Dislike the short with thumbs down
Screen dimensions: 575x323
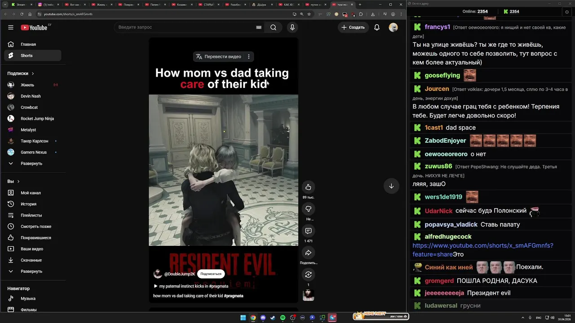[x=308, y=209]
